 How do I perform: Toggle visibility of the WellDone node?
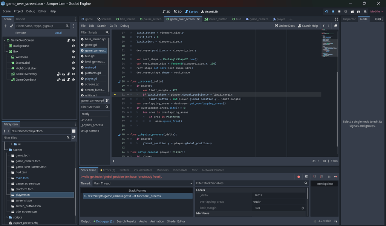coord(73,57)
